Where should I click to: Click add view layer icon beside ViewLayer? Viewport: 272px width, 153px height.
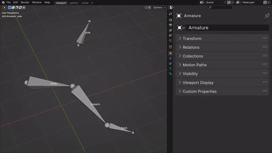[x=265, y=2]
